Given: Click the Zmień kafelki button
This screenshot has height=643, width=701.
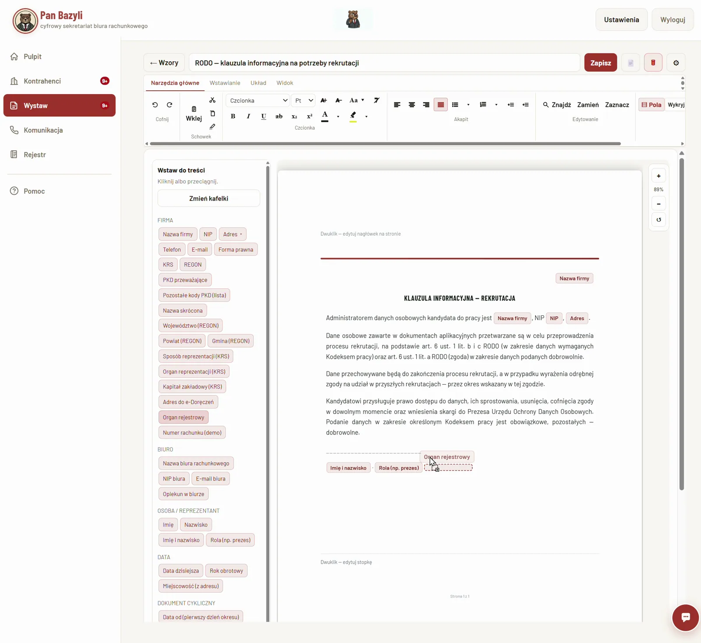Looking at the screenshot, I should 209,198.
